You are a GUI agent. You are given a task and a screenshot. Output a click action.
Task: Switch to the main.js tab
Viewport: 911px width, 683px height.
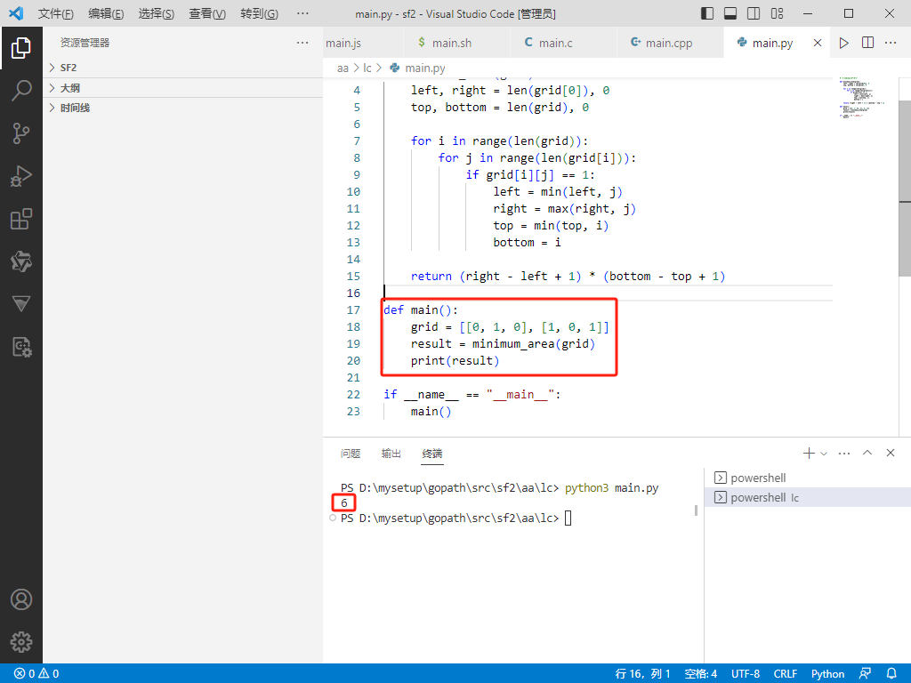point(363,43)
